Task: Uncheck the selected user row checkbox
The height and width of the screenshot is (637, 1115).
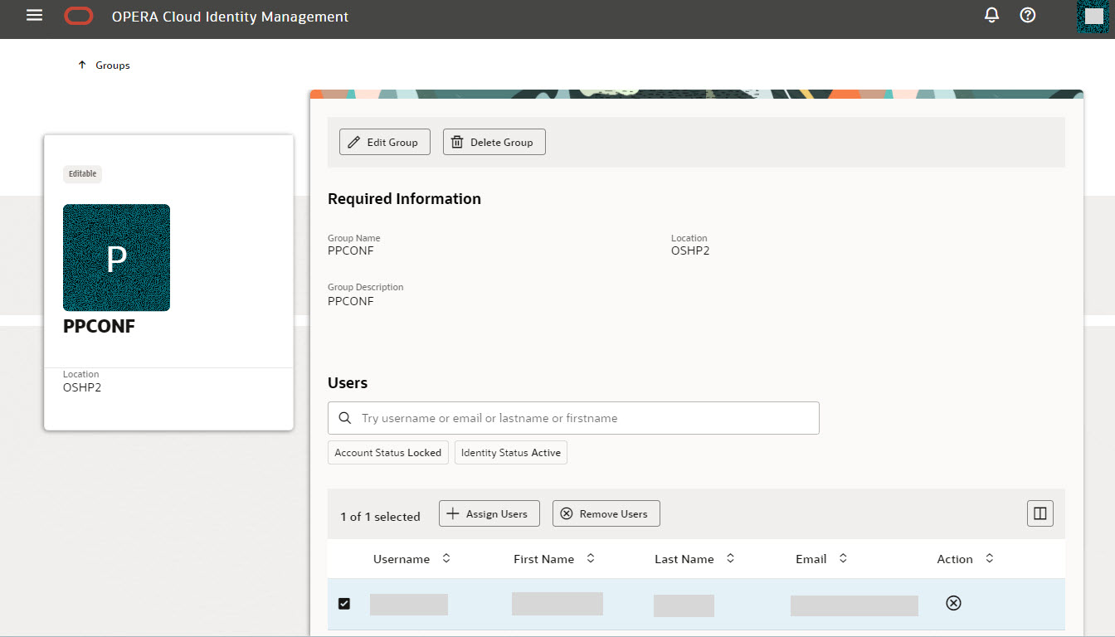Action: tap(344, 603)
